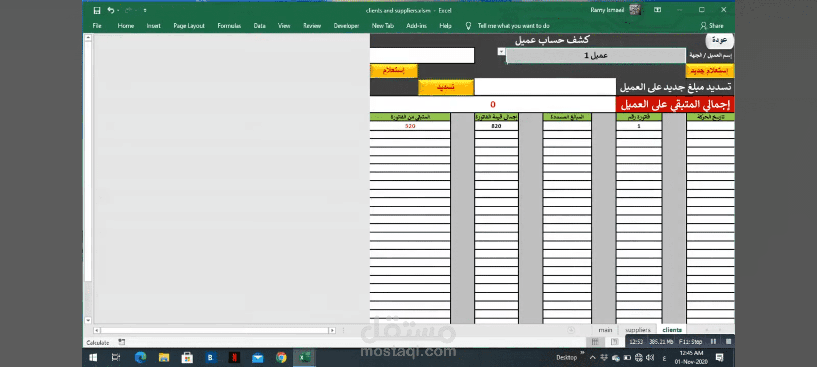
Task: Save the workbook from Quick Access Toolbar
Action: pos(97,11)
